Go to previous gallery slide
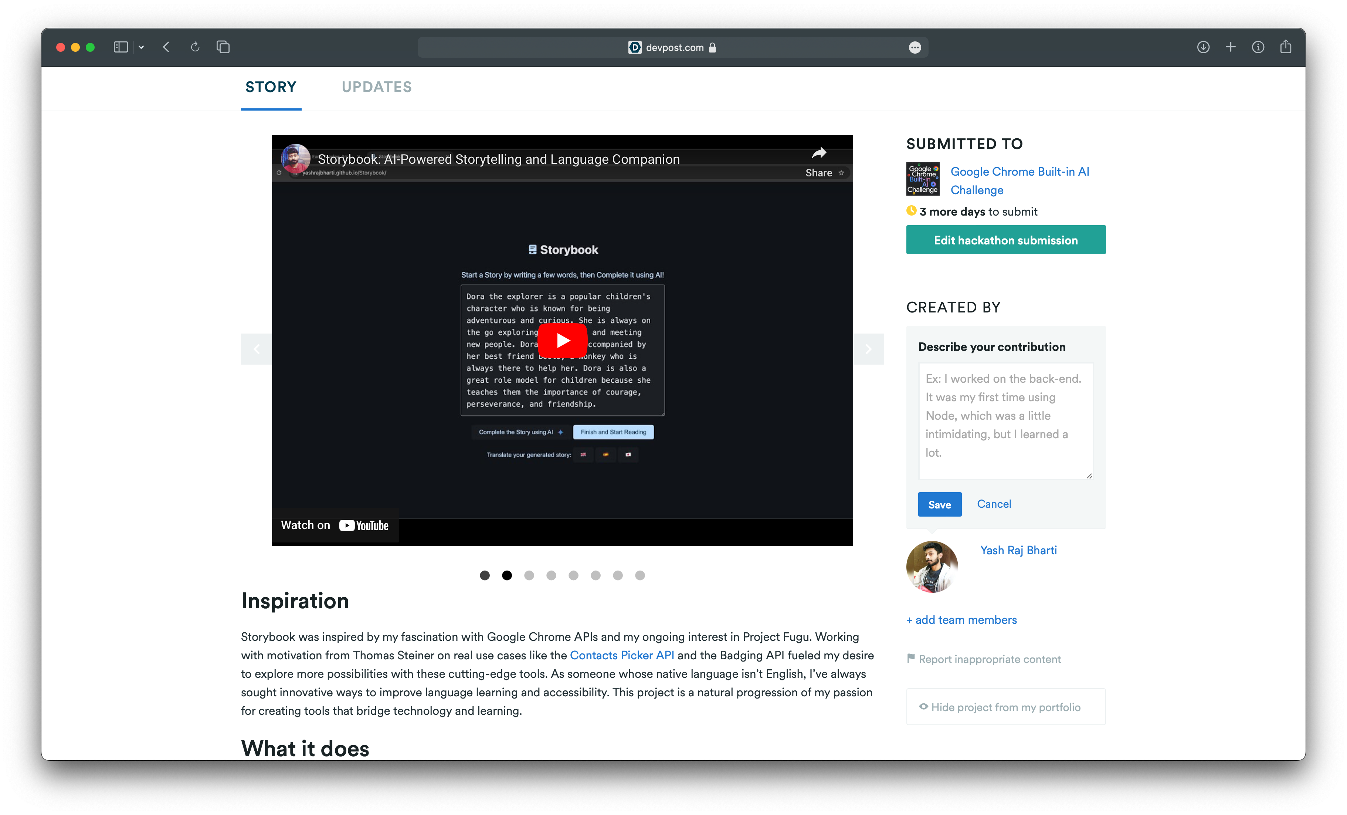 [x=257, y=349]
